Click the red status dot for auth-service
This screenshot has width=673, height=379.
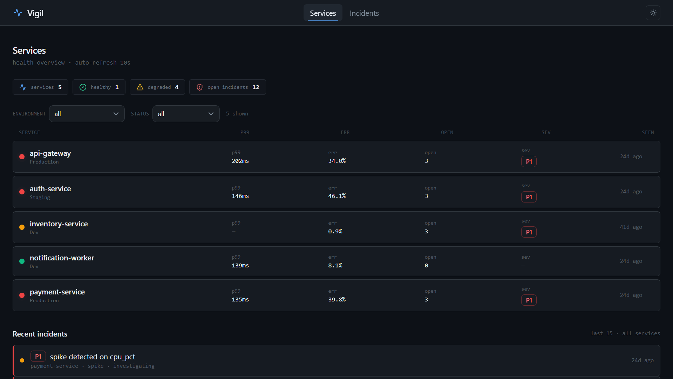pos(22,192)
